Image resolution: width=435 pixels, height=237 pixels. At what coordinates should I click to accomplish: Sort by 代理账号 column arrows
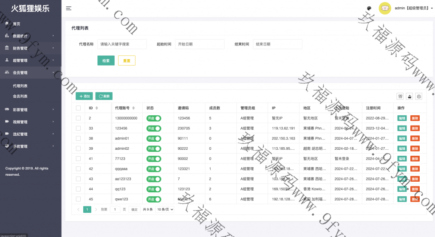pyautogui.click(x=133, y=108)
